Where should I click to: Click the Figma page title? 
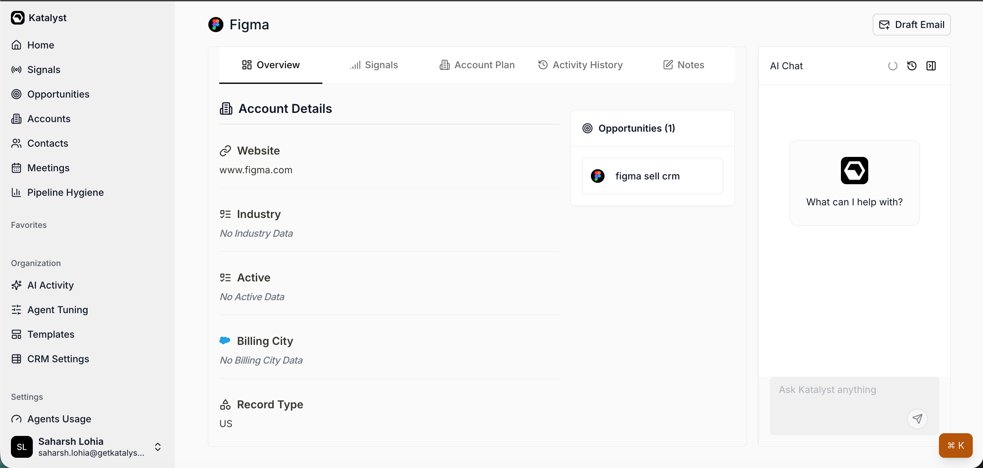click(249, 25)
